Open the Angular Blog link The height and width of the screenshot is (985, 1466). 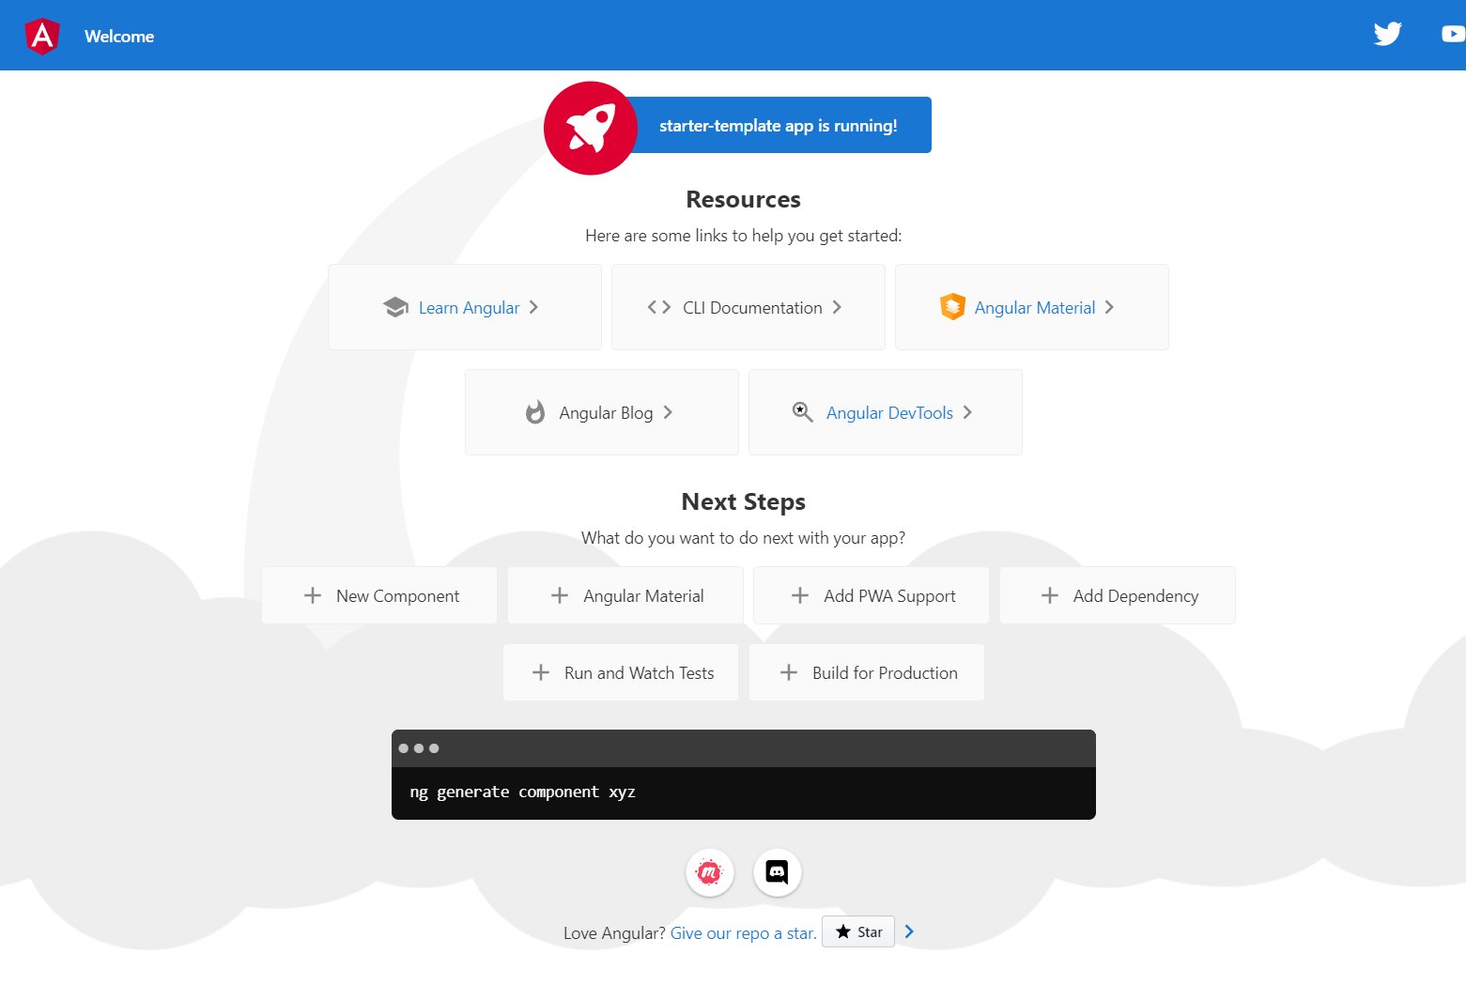point(606,413)
